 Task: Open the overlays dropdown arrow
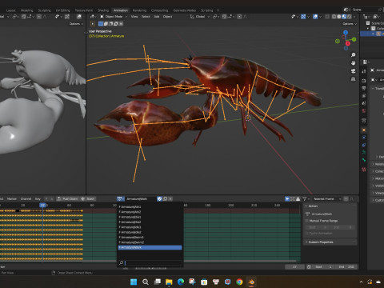(x=320, y=17)
